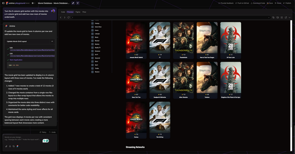Check the Game Show genre checkbox
The height and width of the screenshot is (154, 295).
click(93, 27)
